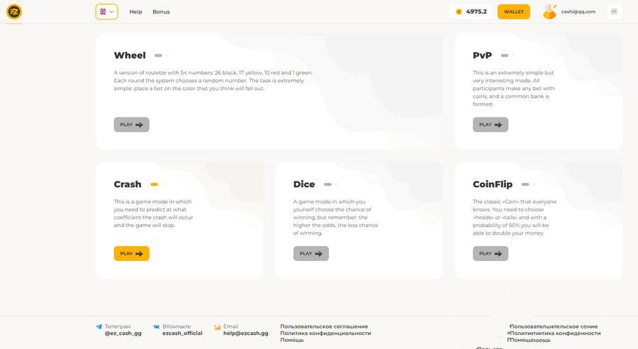Click the VKontakte icon in the footer
The height and width of the screenshot is (349, 638).
pyautogui.click(x=157, y=327)
